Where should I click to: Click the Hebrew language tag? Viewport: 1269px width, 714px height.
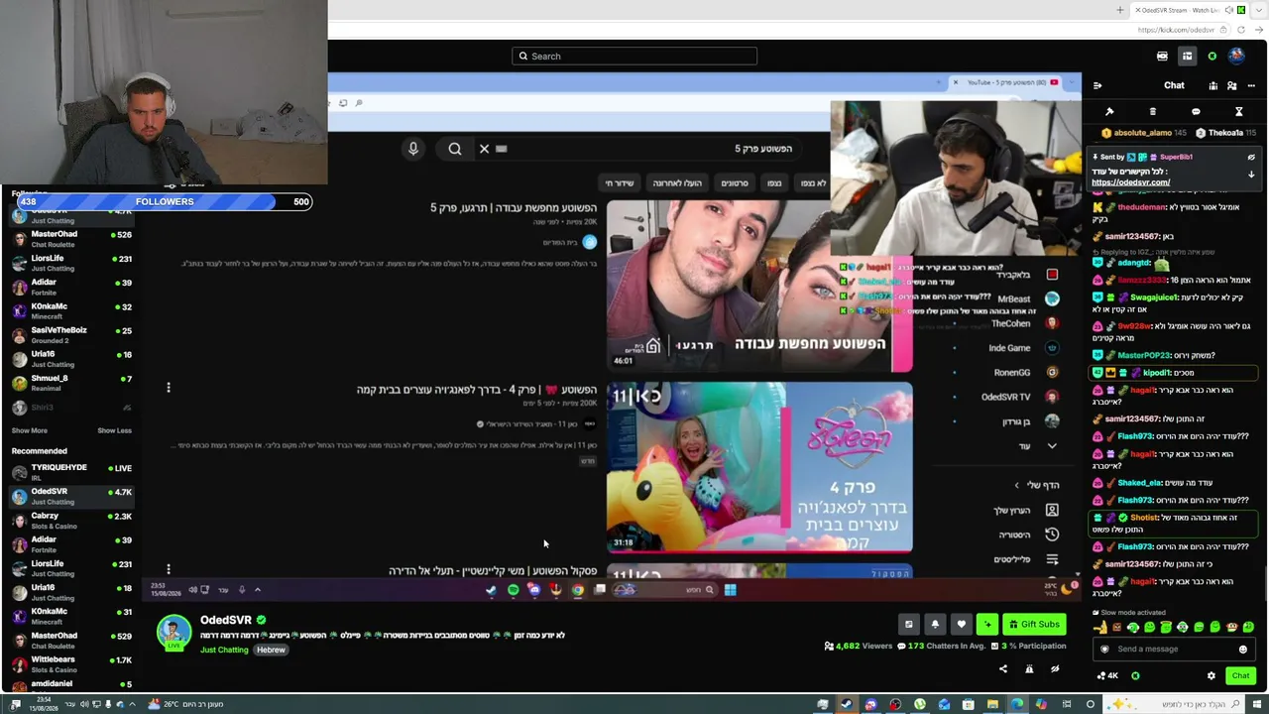271,651
